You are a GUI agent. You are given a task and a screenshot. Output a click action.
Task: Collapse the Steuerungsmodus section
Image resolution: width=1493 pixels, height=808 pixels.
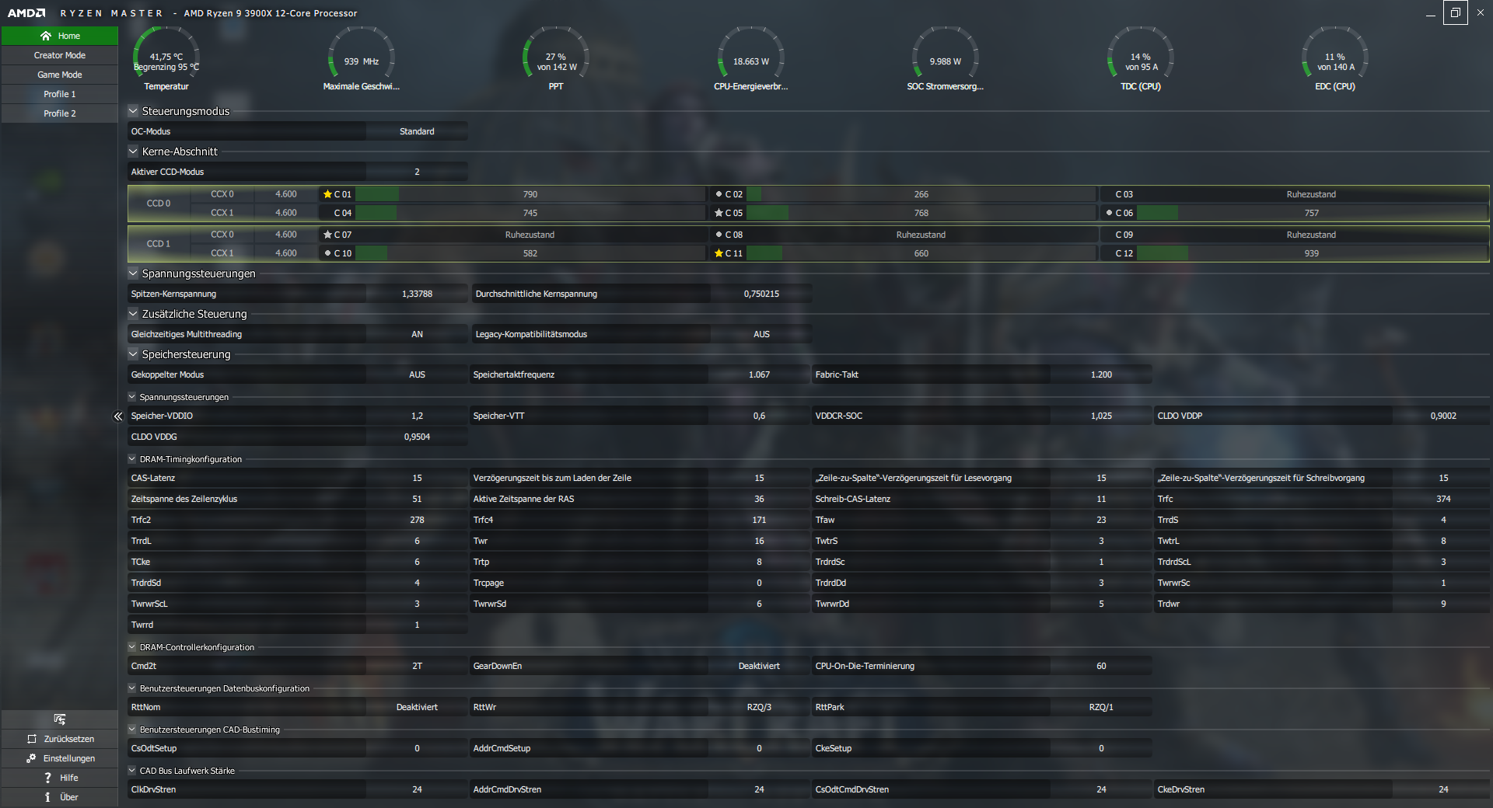click(133, 111)
